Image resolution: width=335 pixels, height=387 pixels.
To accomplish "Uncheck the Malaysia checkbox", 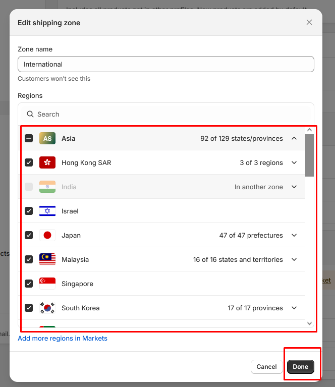I will point(29,259).
